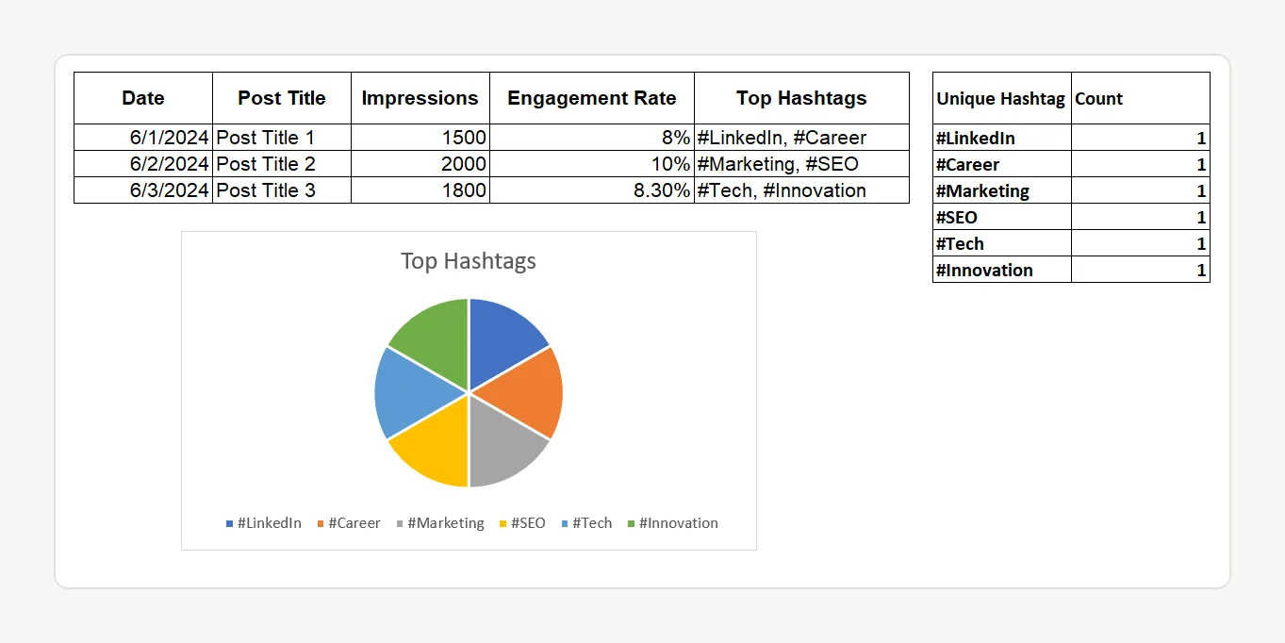Viewport: 1285px width, 643px height.
Task: Select the count cell beside #SEO
Action: point(1141,217)
